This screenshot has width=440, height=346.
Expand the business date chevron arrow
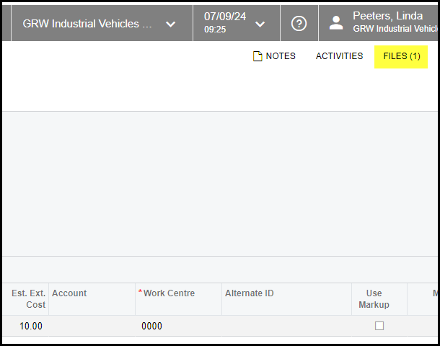click(260, 24)
